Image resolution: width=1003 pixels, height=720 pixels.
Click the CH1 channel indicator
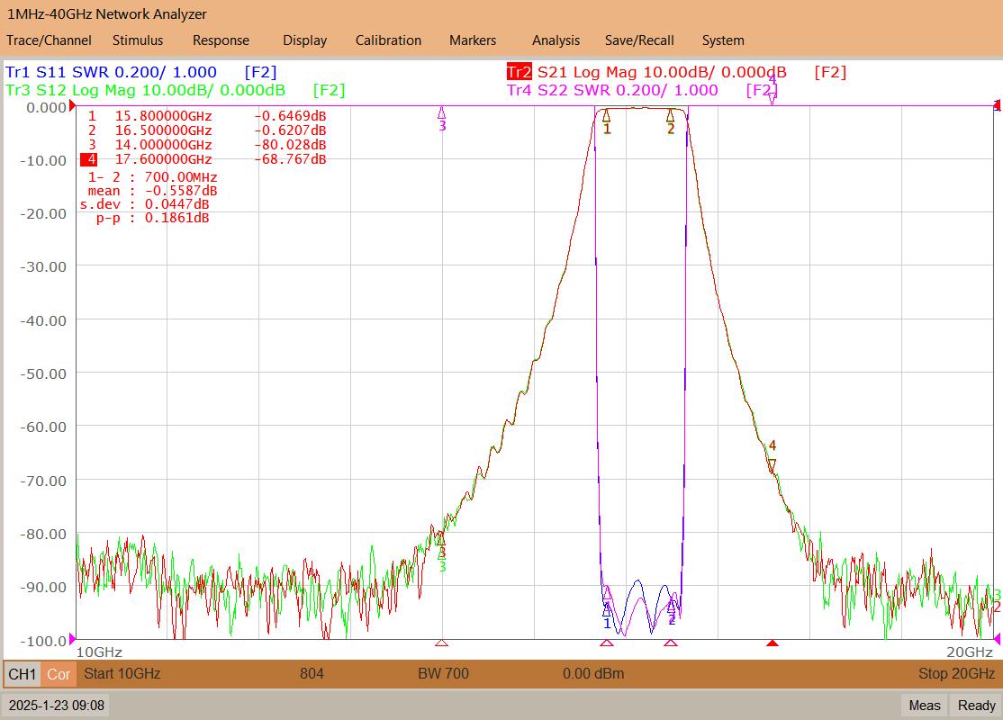coord(23,674)
